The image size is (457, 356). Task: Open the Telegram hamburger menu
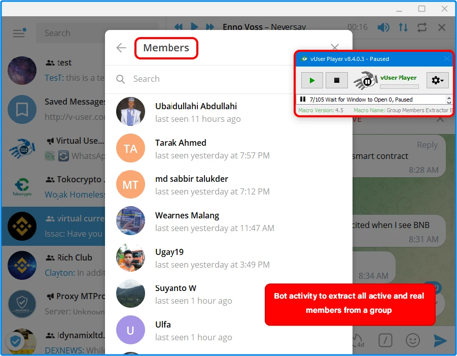19,33
